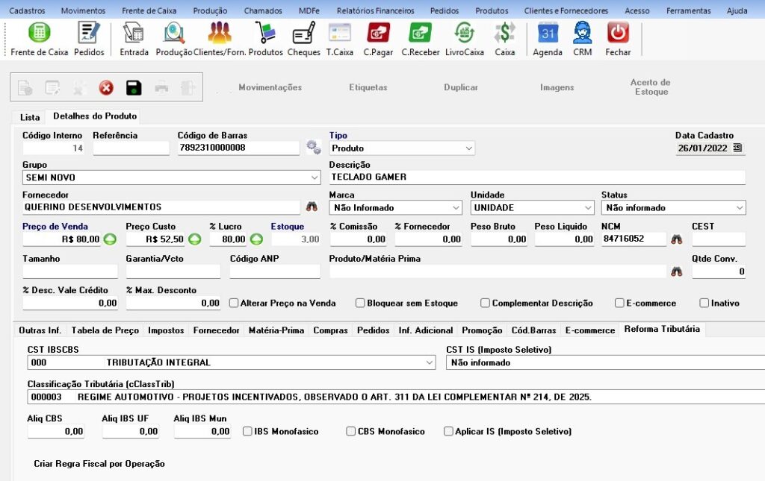Click the red cancel X icon
Image resolution: width=765 pixels, height=481 pixels.
106,88
